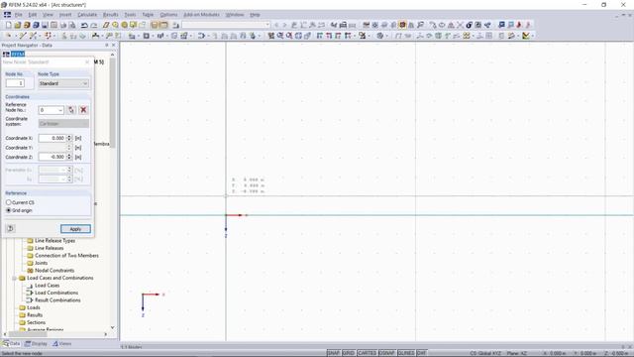Viewport: 634px width, 357px height.
Task: Switch to the Display navigator tab
Action: click(36, 344)
